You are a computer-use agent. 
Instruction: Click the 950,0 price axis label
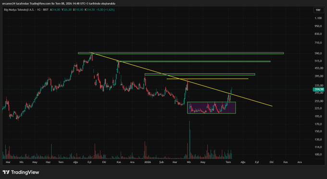(x=318, y=26)
